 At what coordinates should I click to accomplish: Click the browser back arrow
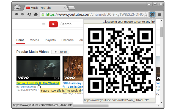pos(16,14)
